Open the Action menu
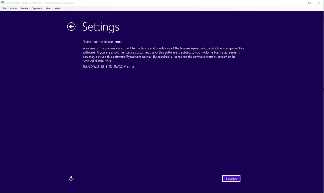 [13, 8]
